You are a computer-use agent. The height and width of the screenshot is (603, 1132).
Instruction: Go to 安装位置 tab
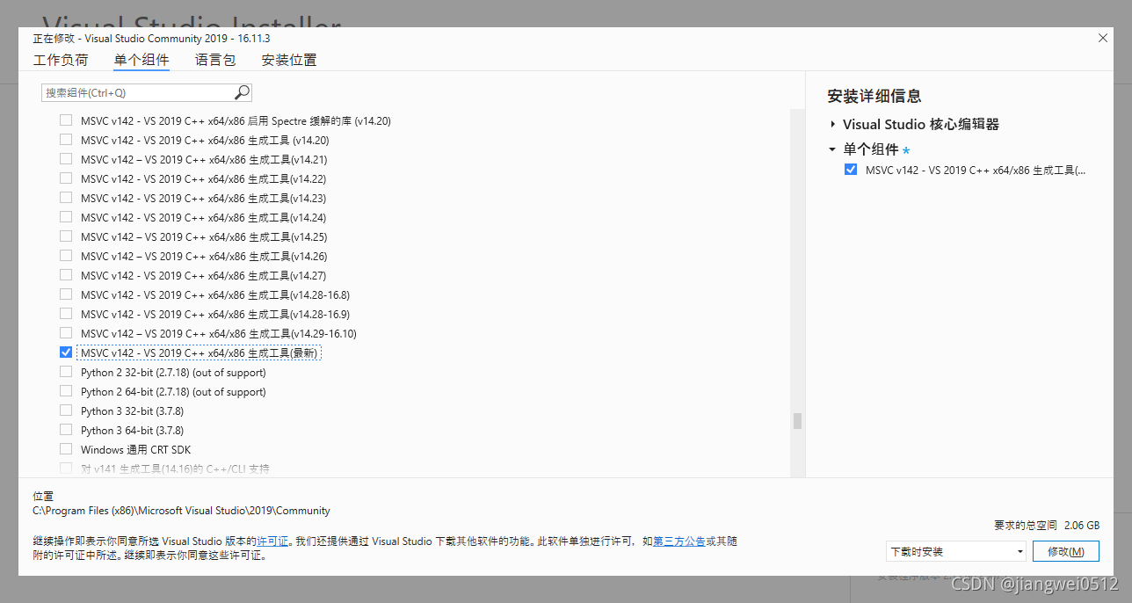click(289, 60)
